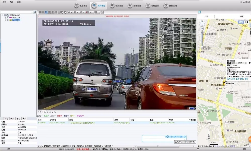Click the 中 icon in IME toolbar

pyautogui.click(x=172, y=137)
